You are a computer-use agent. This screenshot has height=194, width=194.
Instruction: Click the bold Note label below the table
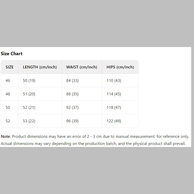click(6, 137)
